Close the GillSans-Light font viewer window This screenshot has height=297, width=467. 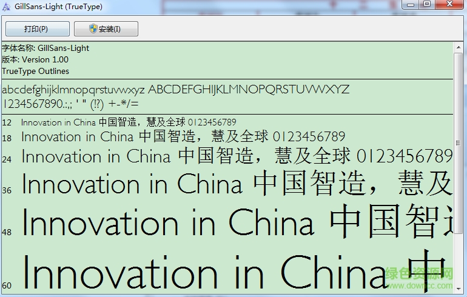(450, 4)
